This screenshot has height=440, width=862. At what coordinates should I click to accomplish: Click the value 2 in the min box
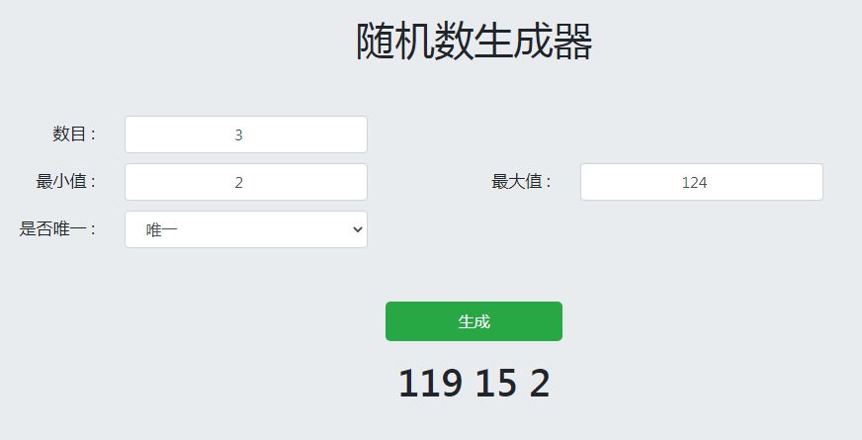238,183
